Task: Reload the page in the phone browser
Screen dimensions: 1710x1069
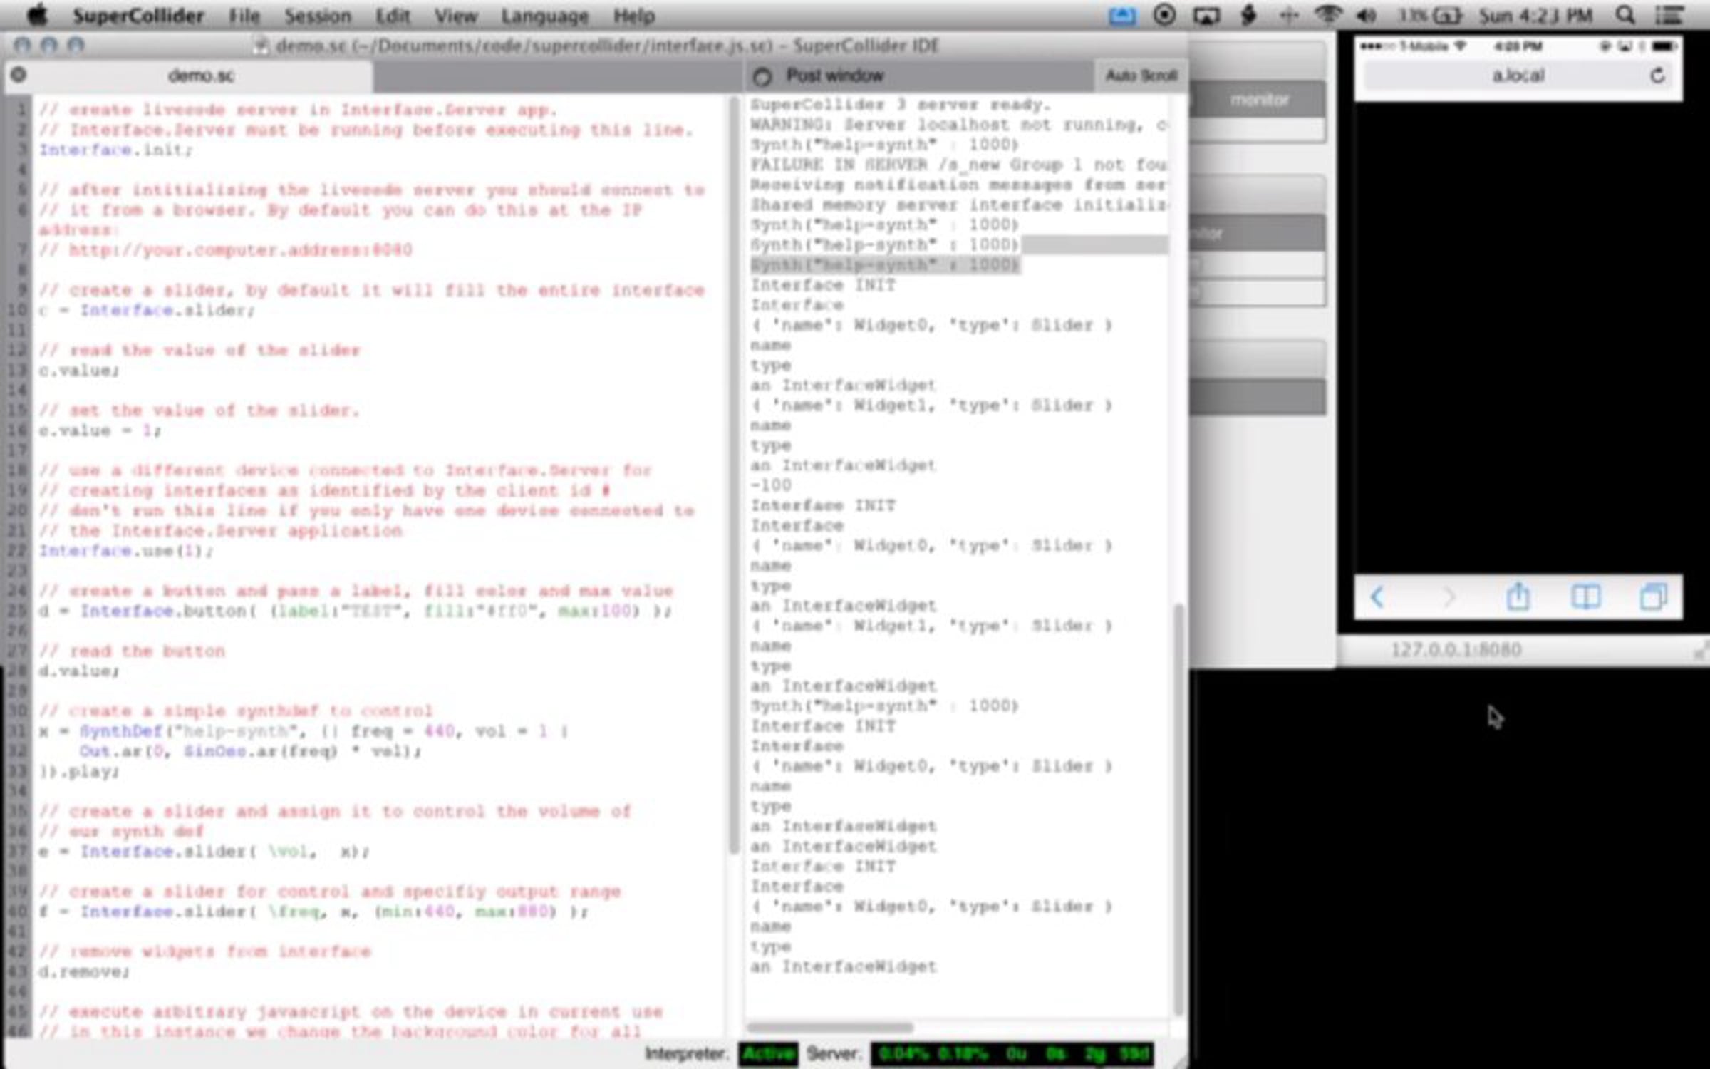Action: point(1657,76)
